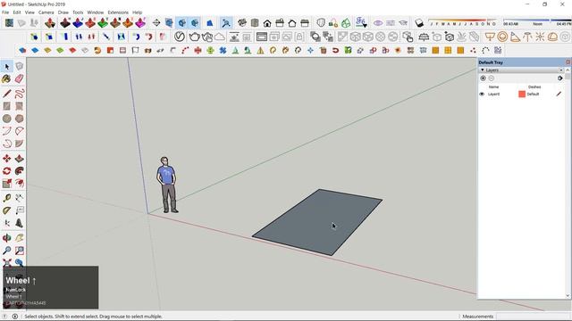This screenshot has height=321, width=572.
Task: Activate the Line pencil tool
Action: (6, 93)
